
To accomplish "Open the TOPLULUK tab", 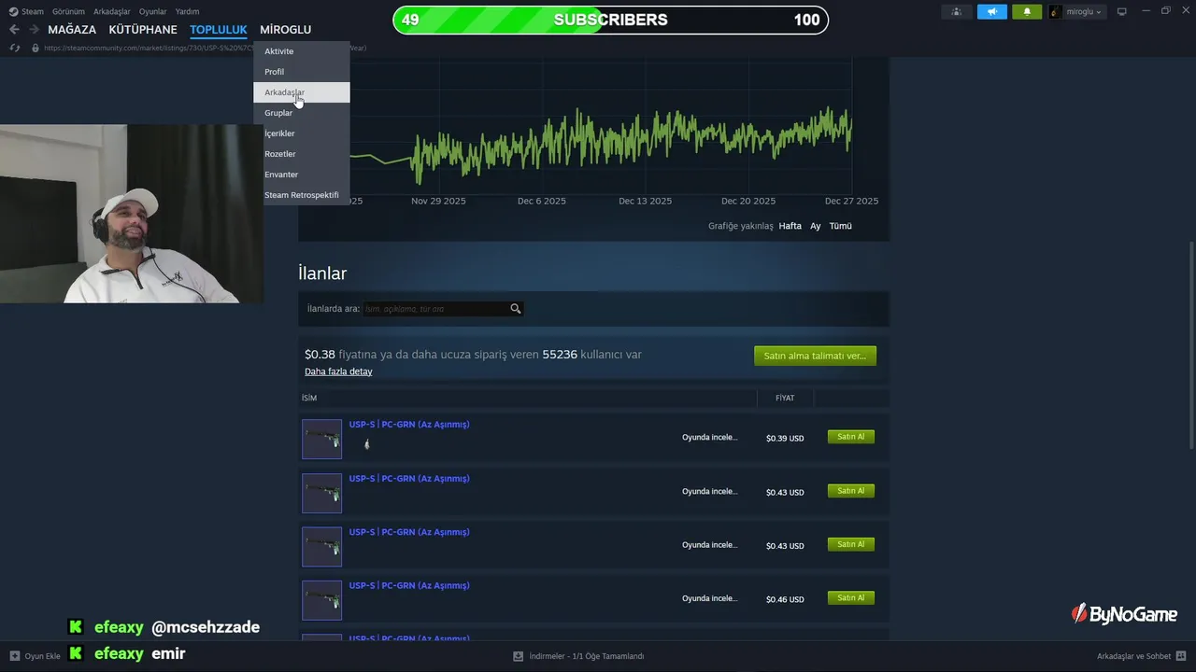I will coord(218,30).
